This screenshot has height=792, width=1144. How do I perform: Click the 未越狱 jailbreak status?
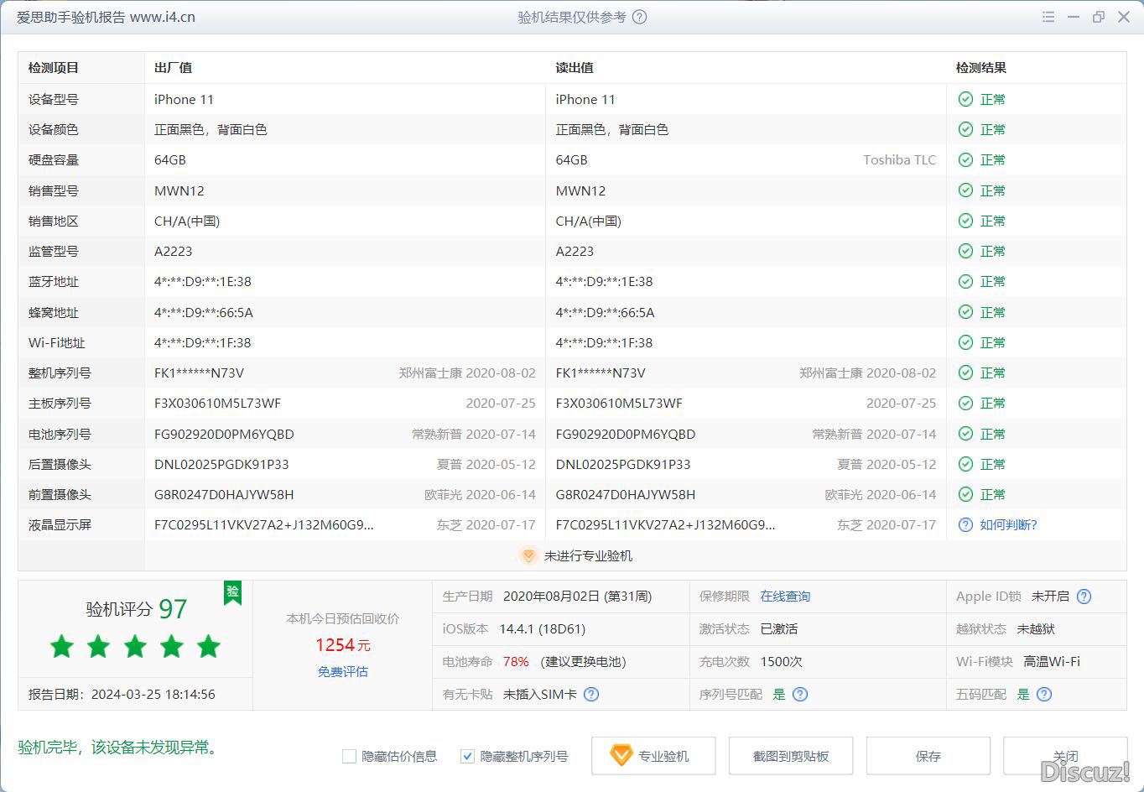[x=1036, y=628]
